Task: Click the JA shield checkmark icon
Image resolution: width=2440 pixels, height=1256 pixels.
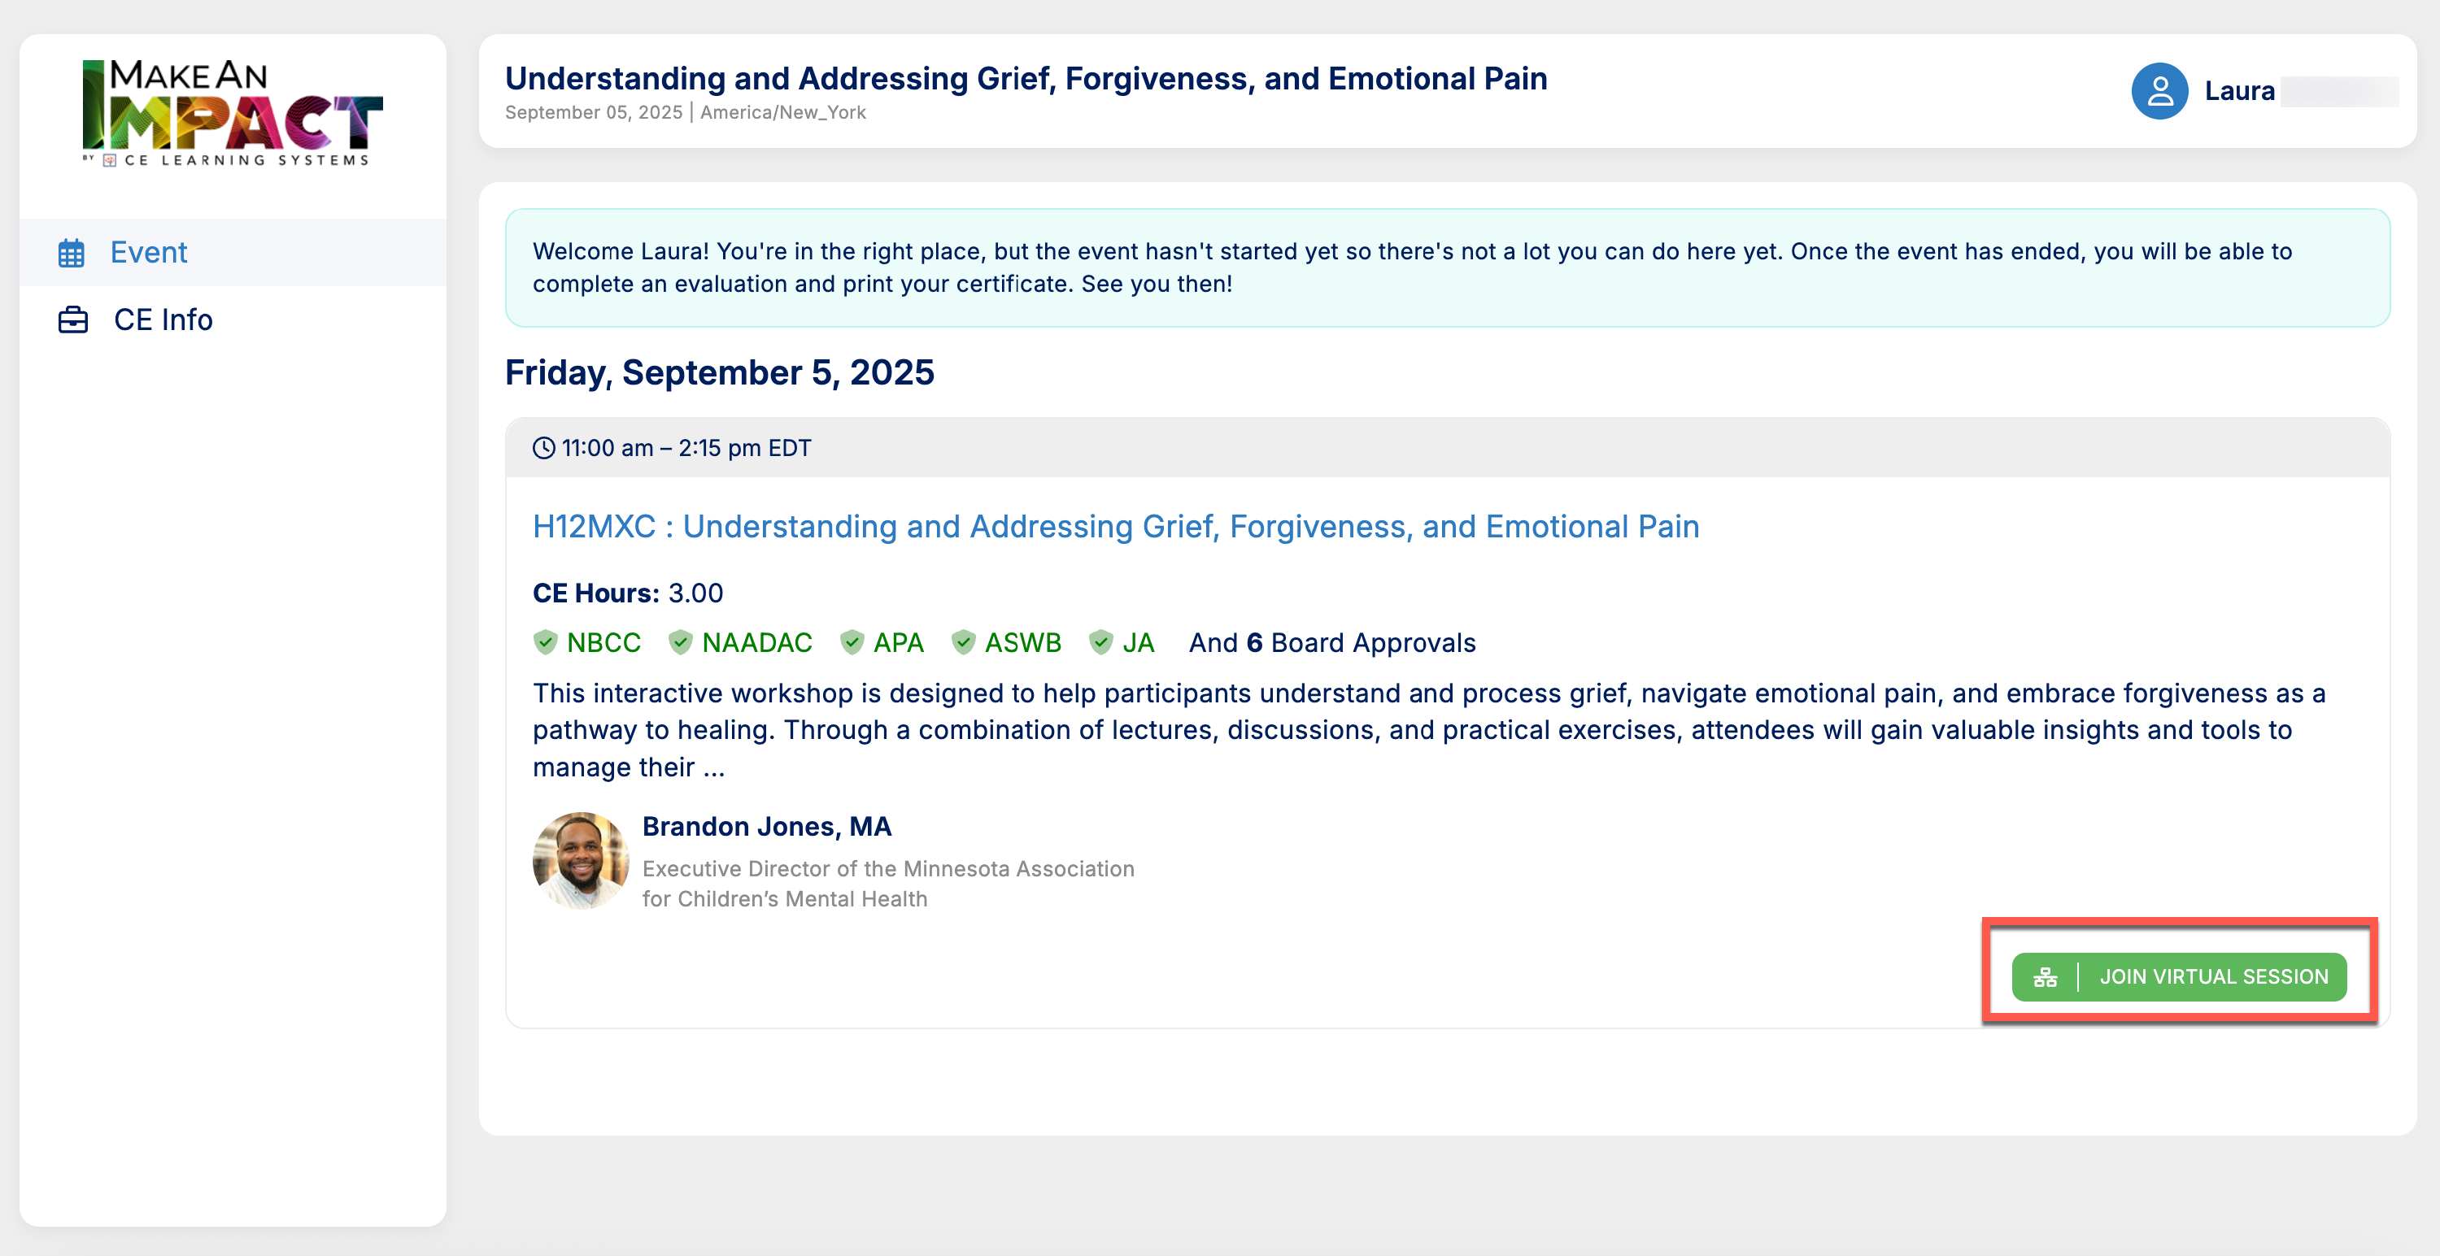Action: coord(1100,643)
